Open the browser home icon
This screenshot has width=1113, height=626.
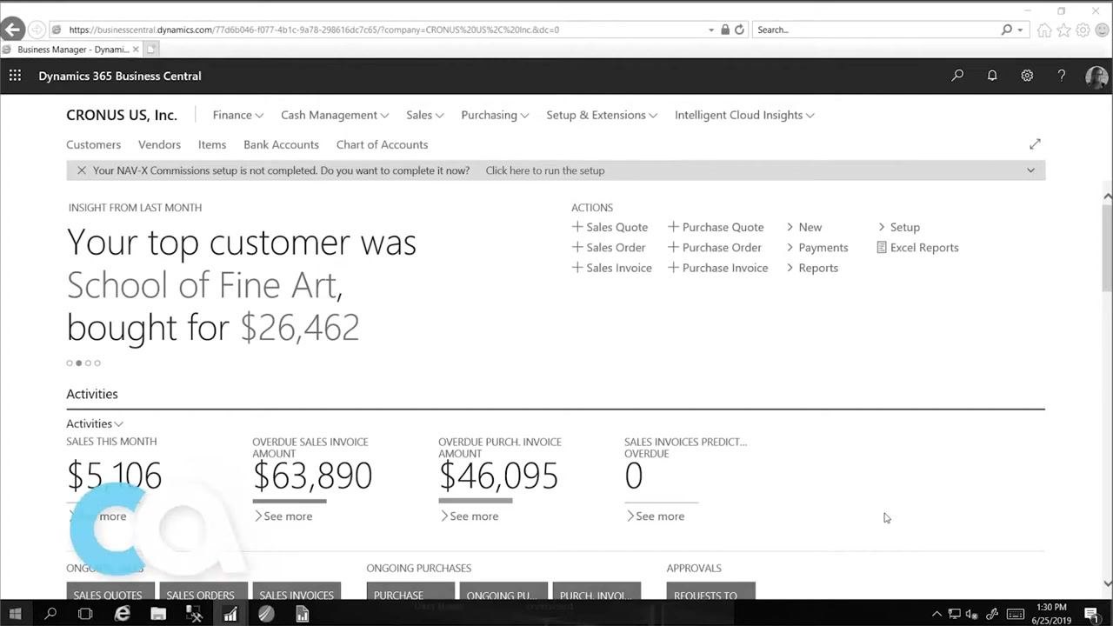(1044, 30)
